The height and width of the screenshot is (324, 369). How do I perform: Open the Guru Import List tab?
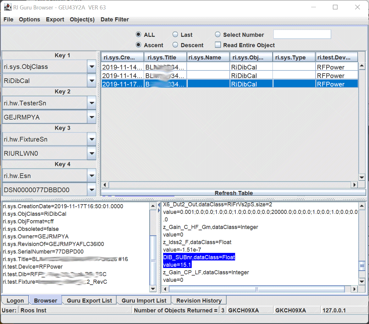[144, 300]
